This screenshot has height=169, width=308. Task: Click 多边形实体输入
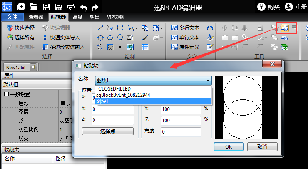click(64, 47)
